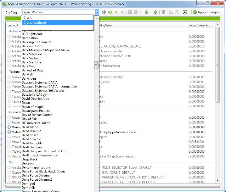Click the green NVIDIA restore defaults icon
The width and height of the screenshot is (226, 192).
(x=110, y=12)
